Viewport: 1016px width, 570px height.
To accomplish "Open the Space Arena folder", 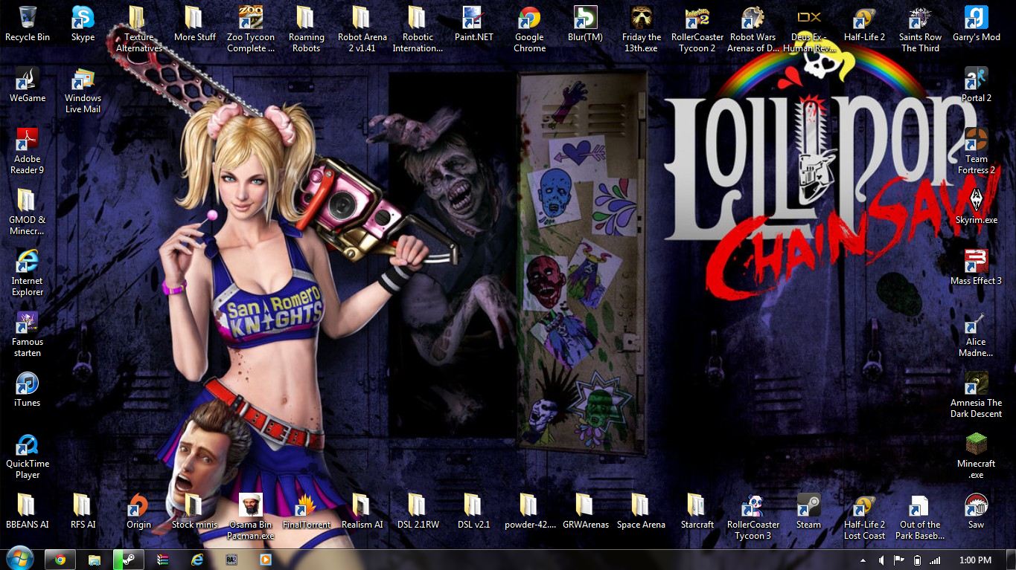I will click(x=641, y=511).
